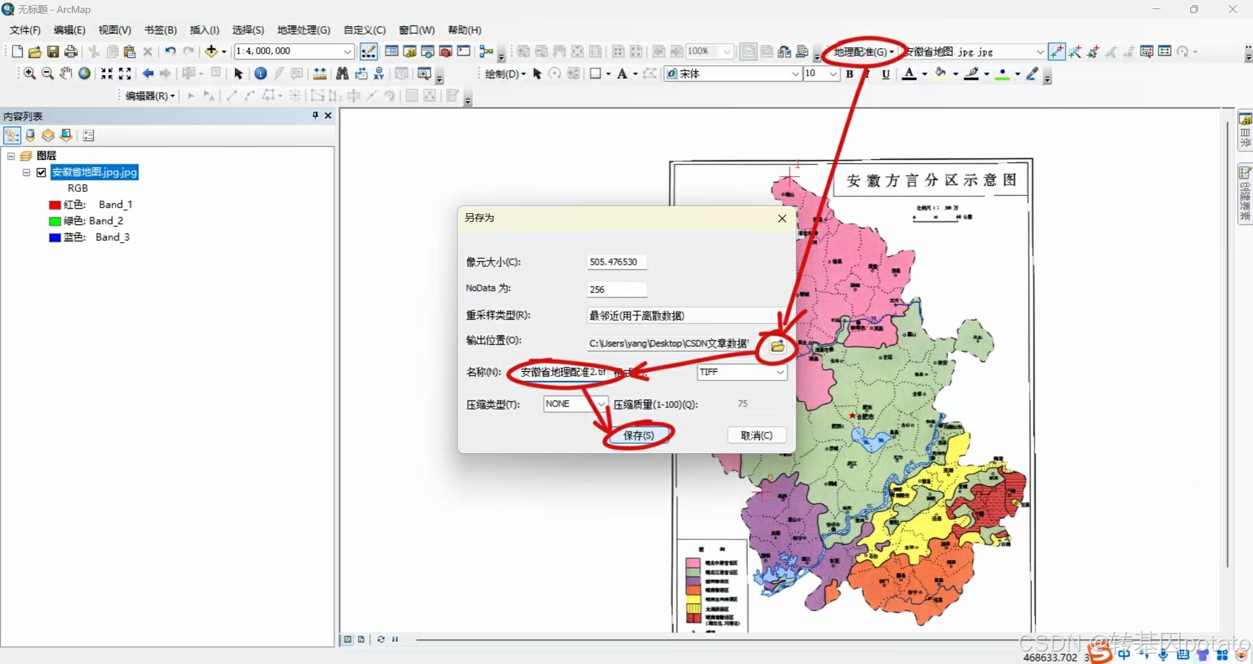This screenshot has width=1253, height=664.
Task: Open the 地理处理(G) menu
Action: [303, 30]
